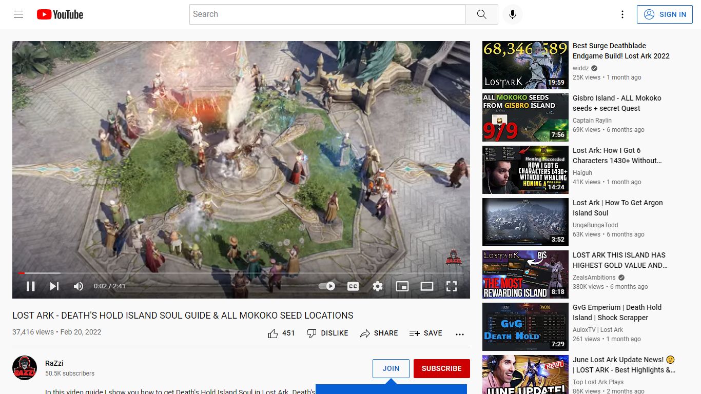
Task: Click the '0:02 / 2:41' time display
Action: 110,286
